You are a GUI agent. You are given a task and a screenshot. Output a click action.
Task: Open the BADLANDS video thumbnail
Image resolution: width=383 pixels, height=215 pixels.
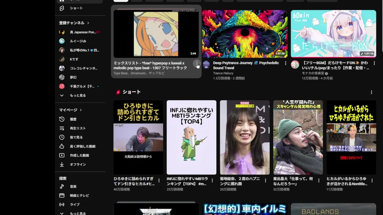point(333,209)
